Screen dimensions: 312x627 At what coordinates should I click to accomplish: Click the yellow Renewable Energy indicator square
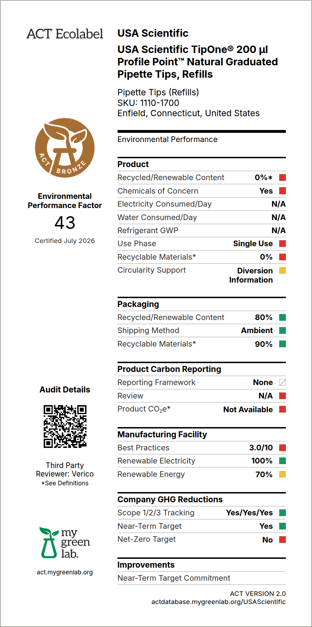point(282,474)
